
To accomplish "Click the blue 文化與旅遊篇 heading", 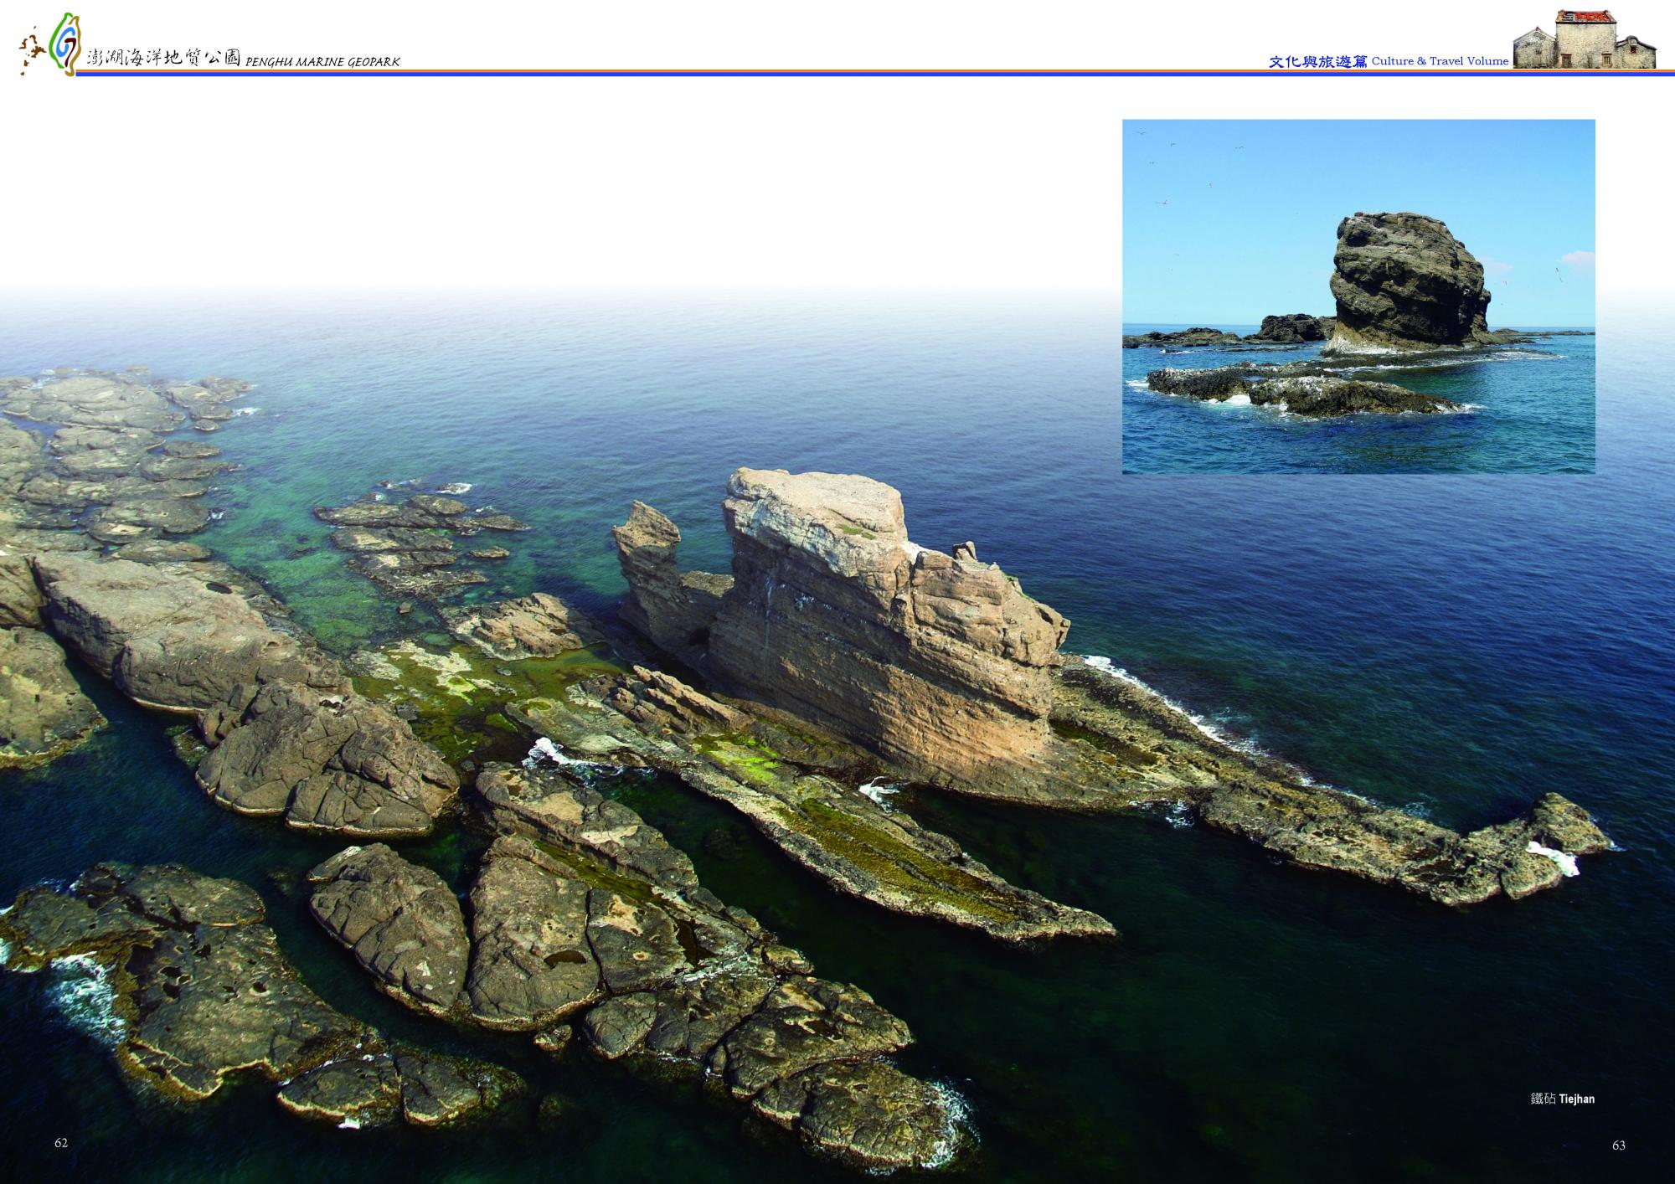I will (1318, 61).
